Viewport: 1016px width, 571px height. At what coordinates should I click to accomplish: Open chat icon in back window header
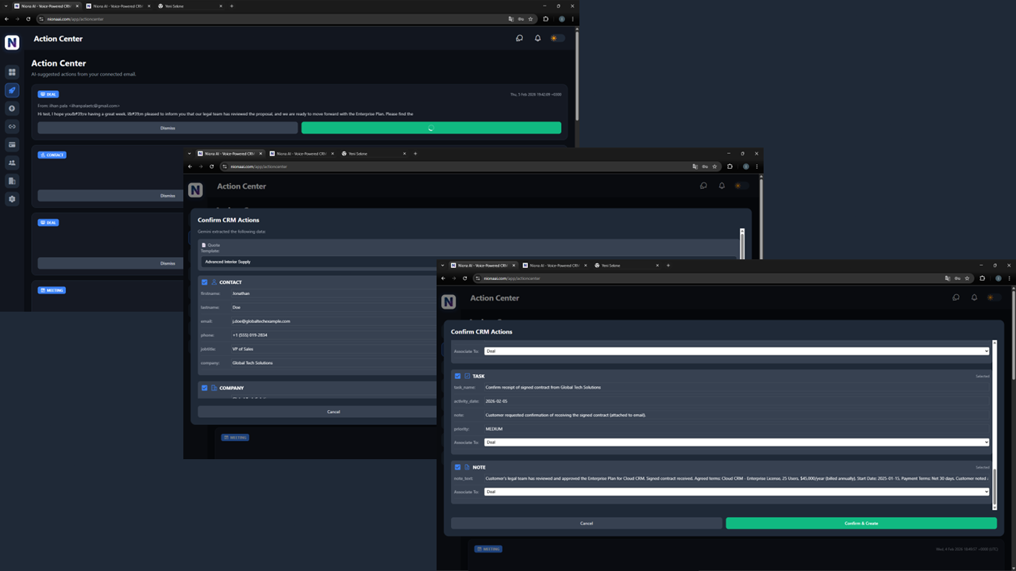(x=519, y=38)
